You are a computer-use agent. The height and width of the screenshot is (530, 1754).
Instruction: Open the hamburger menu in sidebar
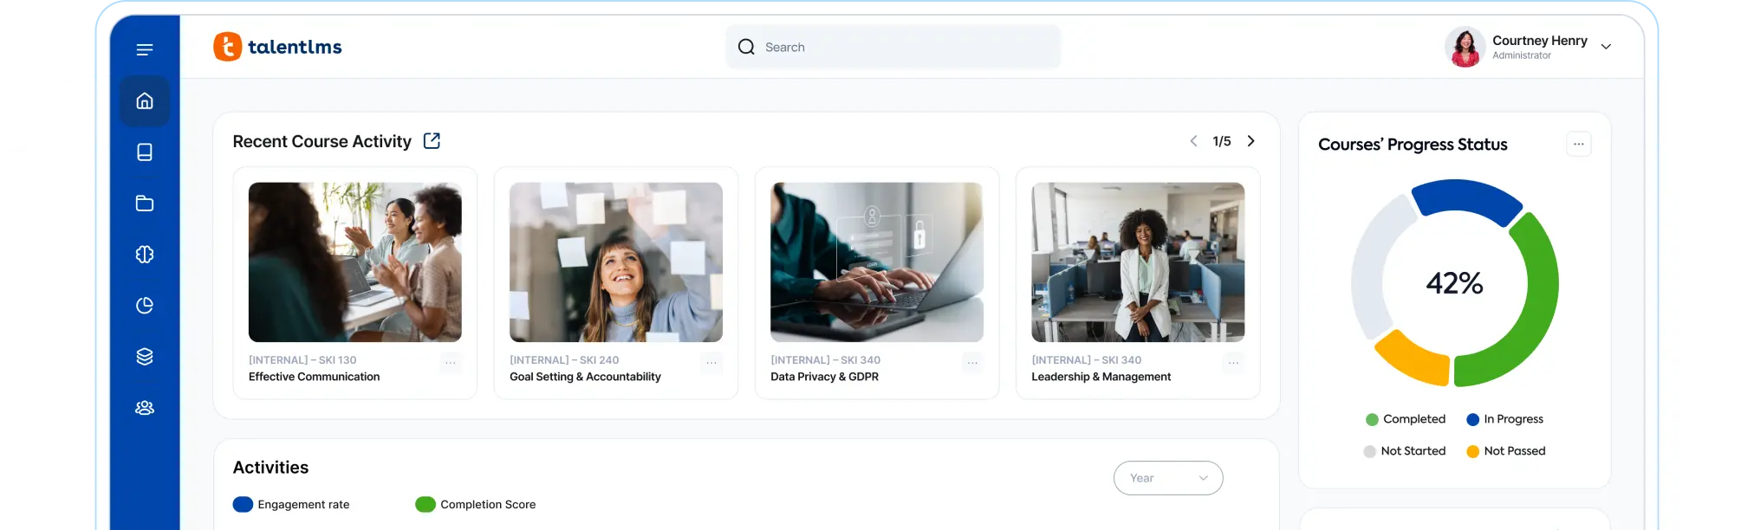[x=145, y=49]
